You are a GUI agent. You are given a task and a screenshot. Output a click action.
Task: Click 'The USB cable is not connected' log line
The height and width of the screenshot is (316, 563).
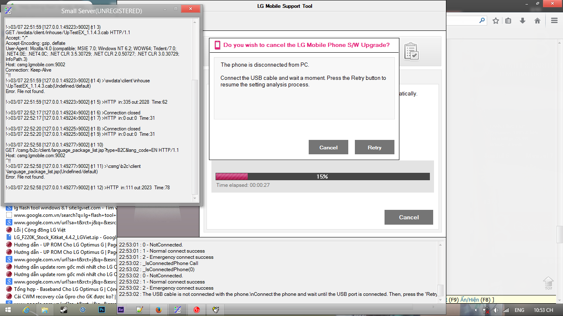coord(278,294)
